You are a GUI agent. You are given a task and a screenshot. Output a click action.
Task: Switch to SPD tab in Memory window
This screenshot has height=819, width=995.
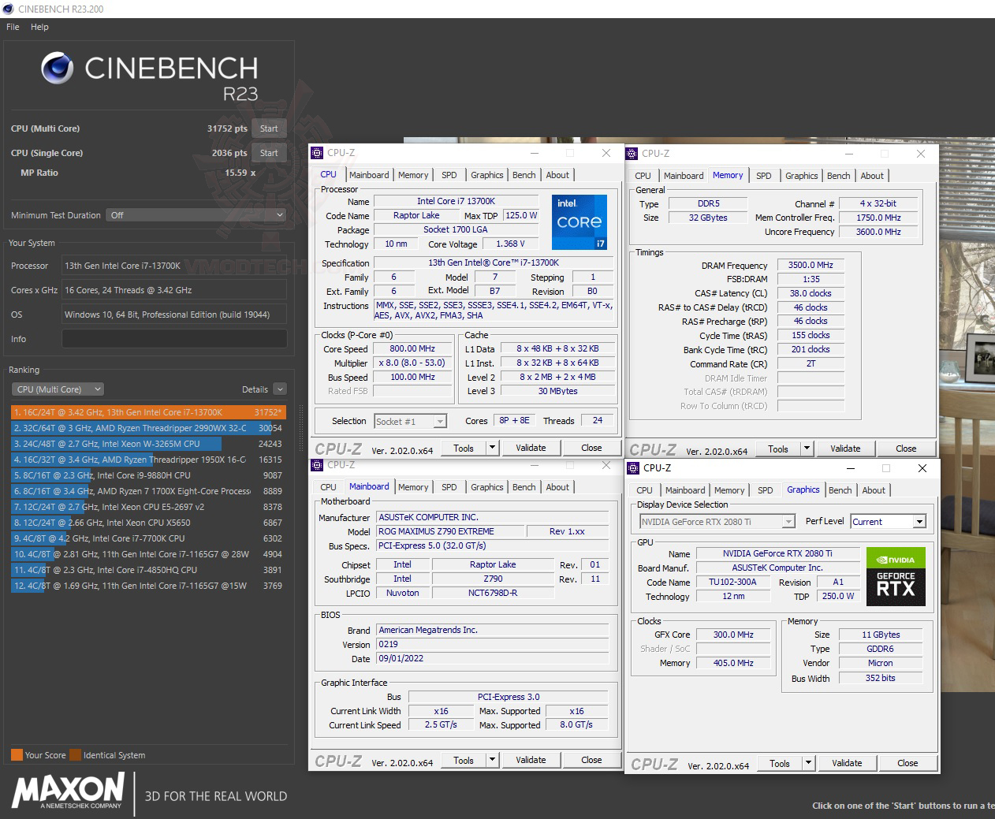point(763,176)
